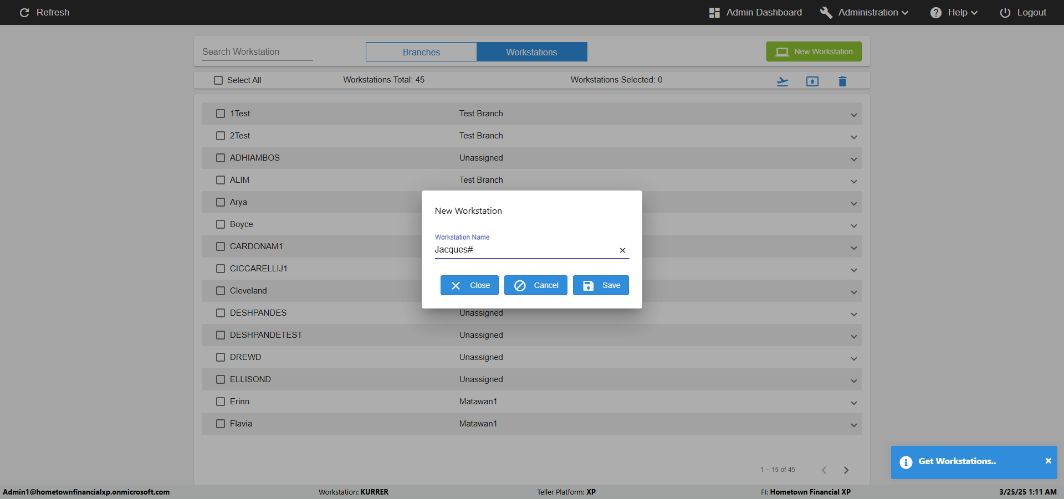Expand the Erinn row chevron

(x=854, y=403)
